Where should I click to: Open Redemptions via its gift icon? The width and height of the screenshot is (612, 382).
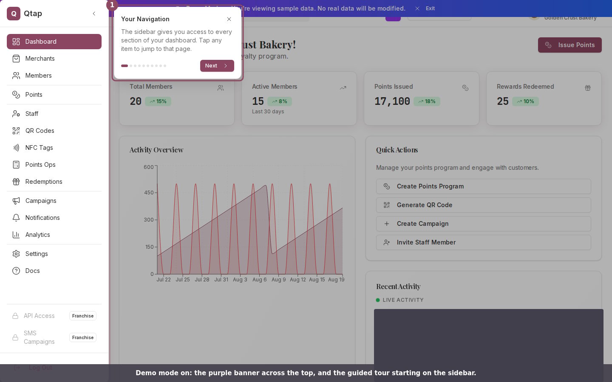16,182
